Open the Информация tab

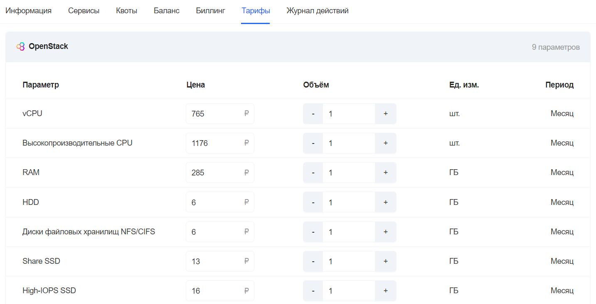[28, 11]
